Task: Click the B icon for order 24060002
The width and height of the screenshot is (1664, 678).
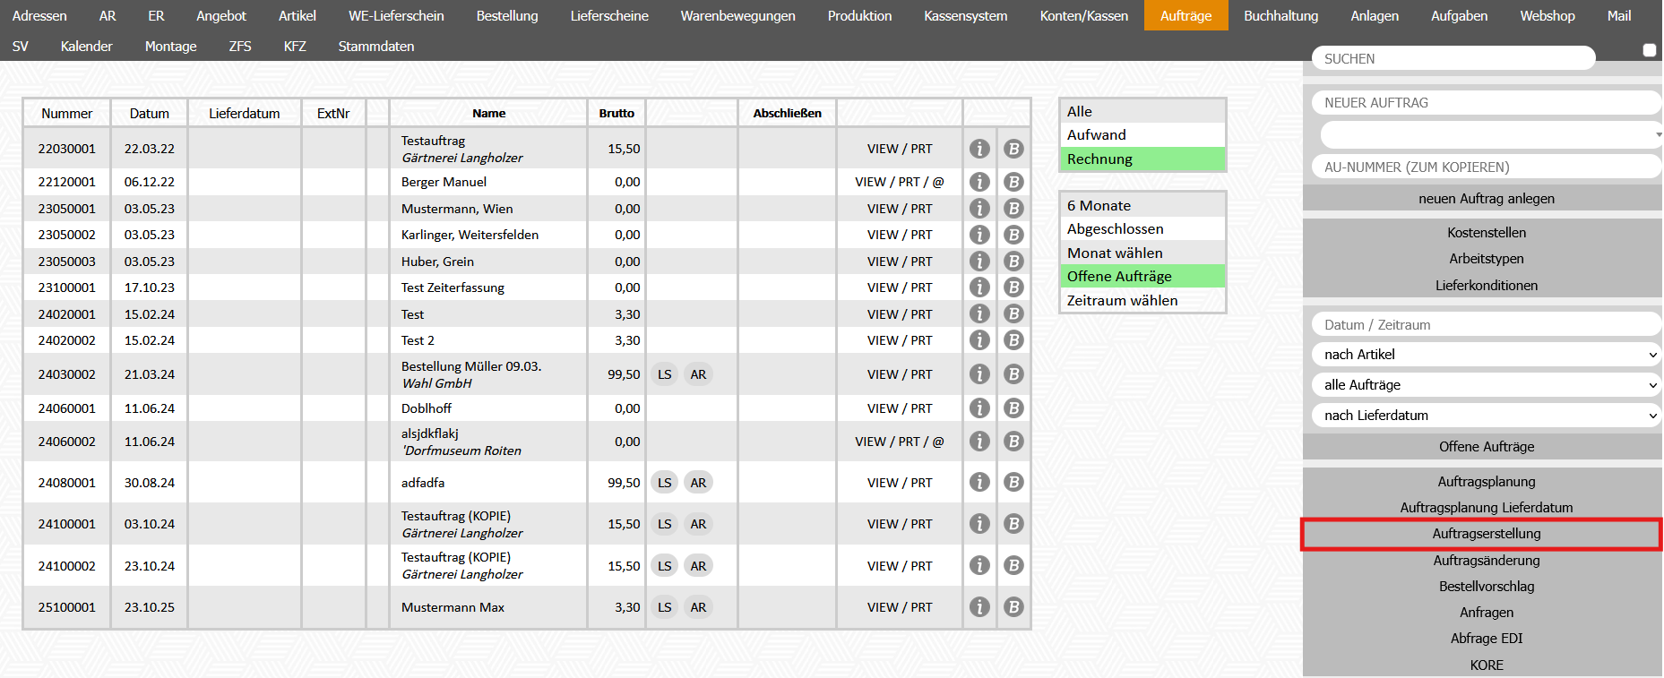Action: (1013, 442)
